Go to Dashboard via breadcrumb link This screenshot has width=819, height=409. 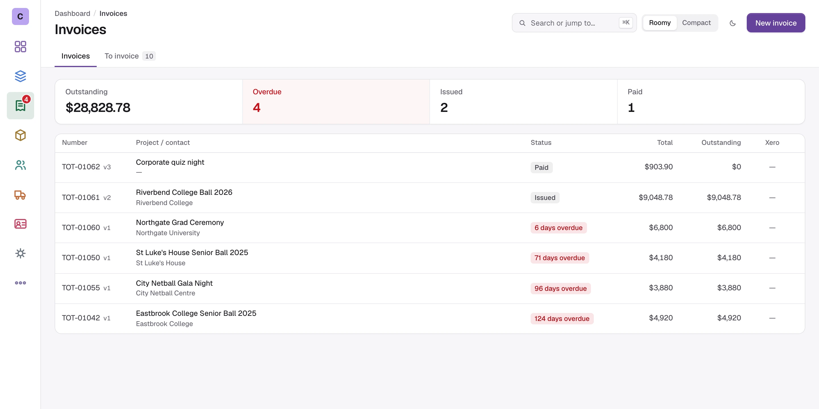(x=73, y=13)
